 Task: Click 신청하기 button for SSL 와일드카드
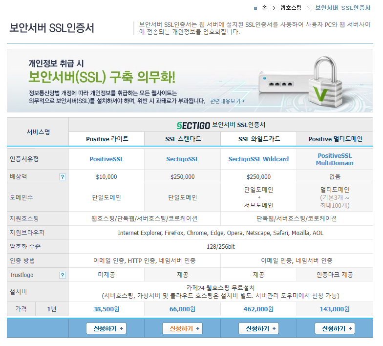coord(259,328)
